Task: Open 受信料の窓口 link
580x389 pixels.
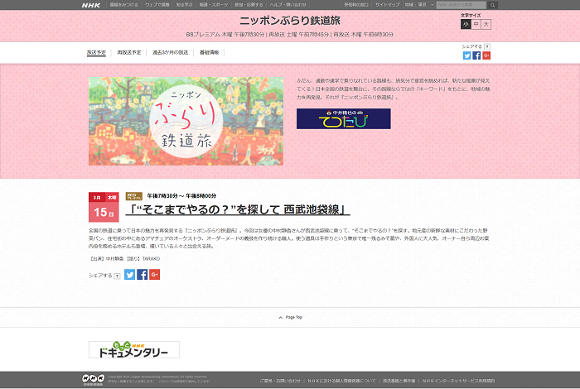Action: (x=356, y=5)
